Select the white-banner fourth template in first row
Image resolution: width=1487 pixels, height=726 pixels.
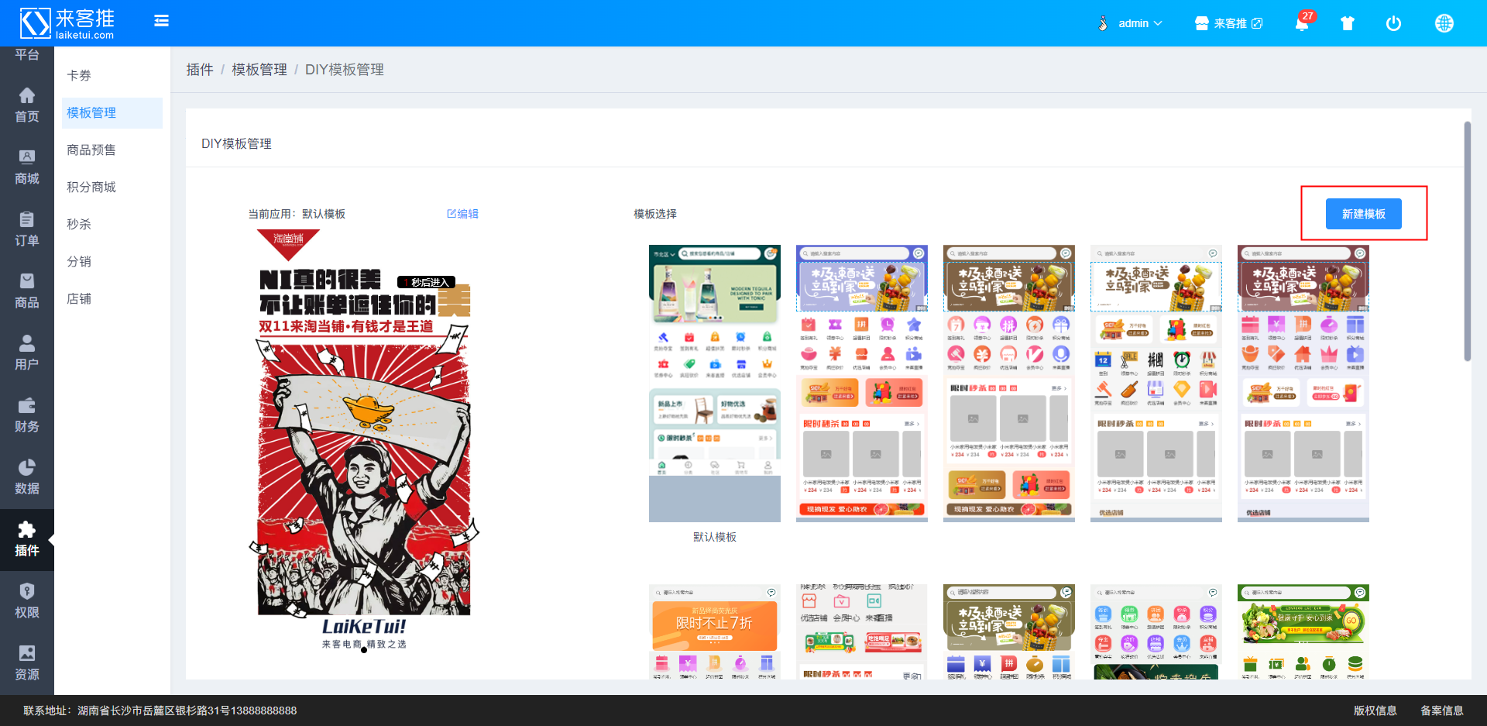click(x=1156, y=384)
